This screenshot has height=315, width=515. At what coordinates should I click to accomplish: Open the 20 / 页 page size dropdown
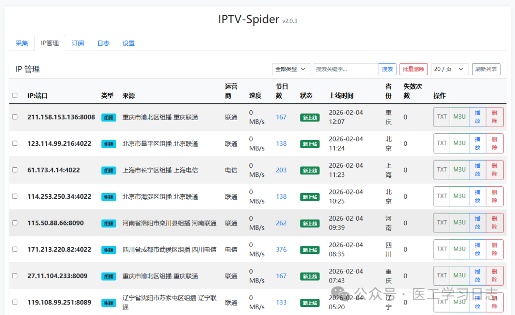tap(450, 69)
